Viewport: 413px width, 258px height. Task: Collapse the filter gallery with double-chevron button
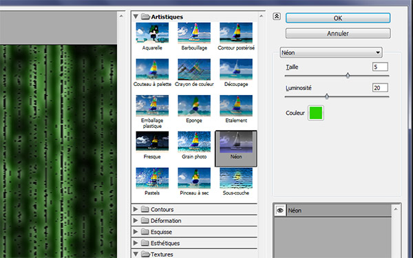(x=277, y=17)
